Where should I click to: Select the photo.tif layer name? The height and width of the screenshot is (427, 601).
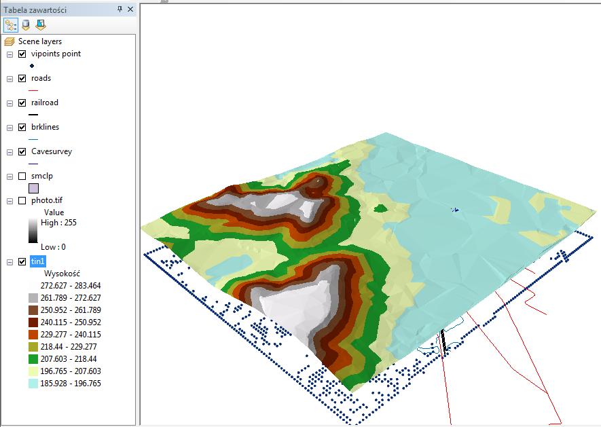tap(47, 200)
